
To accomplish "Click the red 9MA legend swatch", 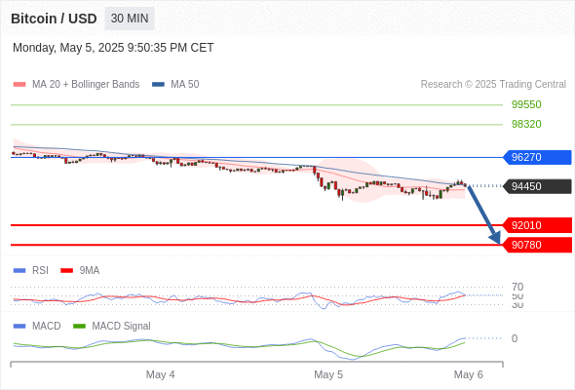I will tap(66, 271).
